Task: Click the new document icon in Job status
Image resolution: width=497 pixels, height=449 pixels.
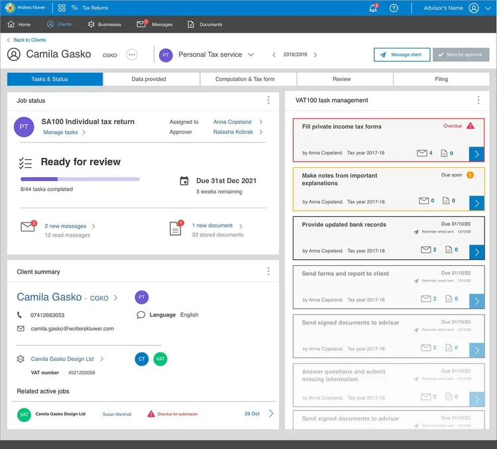Action: (x=176, y=228)
